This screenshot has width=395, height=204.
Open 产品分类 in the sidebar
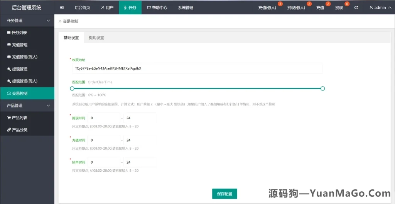click(27, 130)
